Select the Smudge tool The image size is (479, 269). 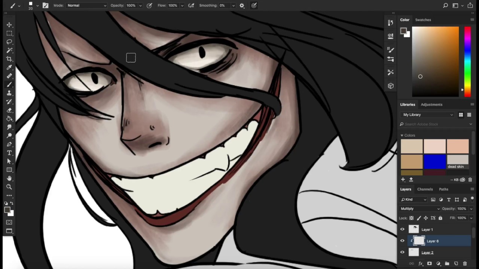[9, 127]
